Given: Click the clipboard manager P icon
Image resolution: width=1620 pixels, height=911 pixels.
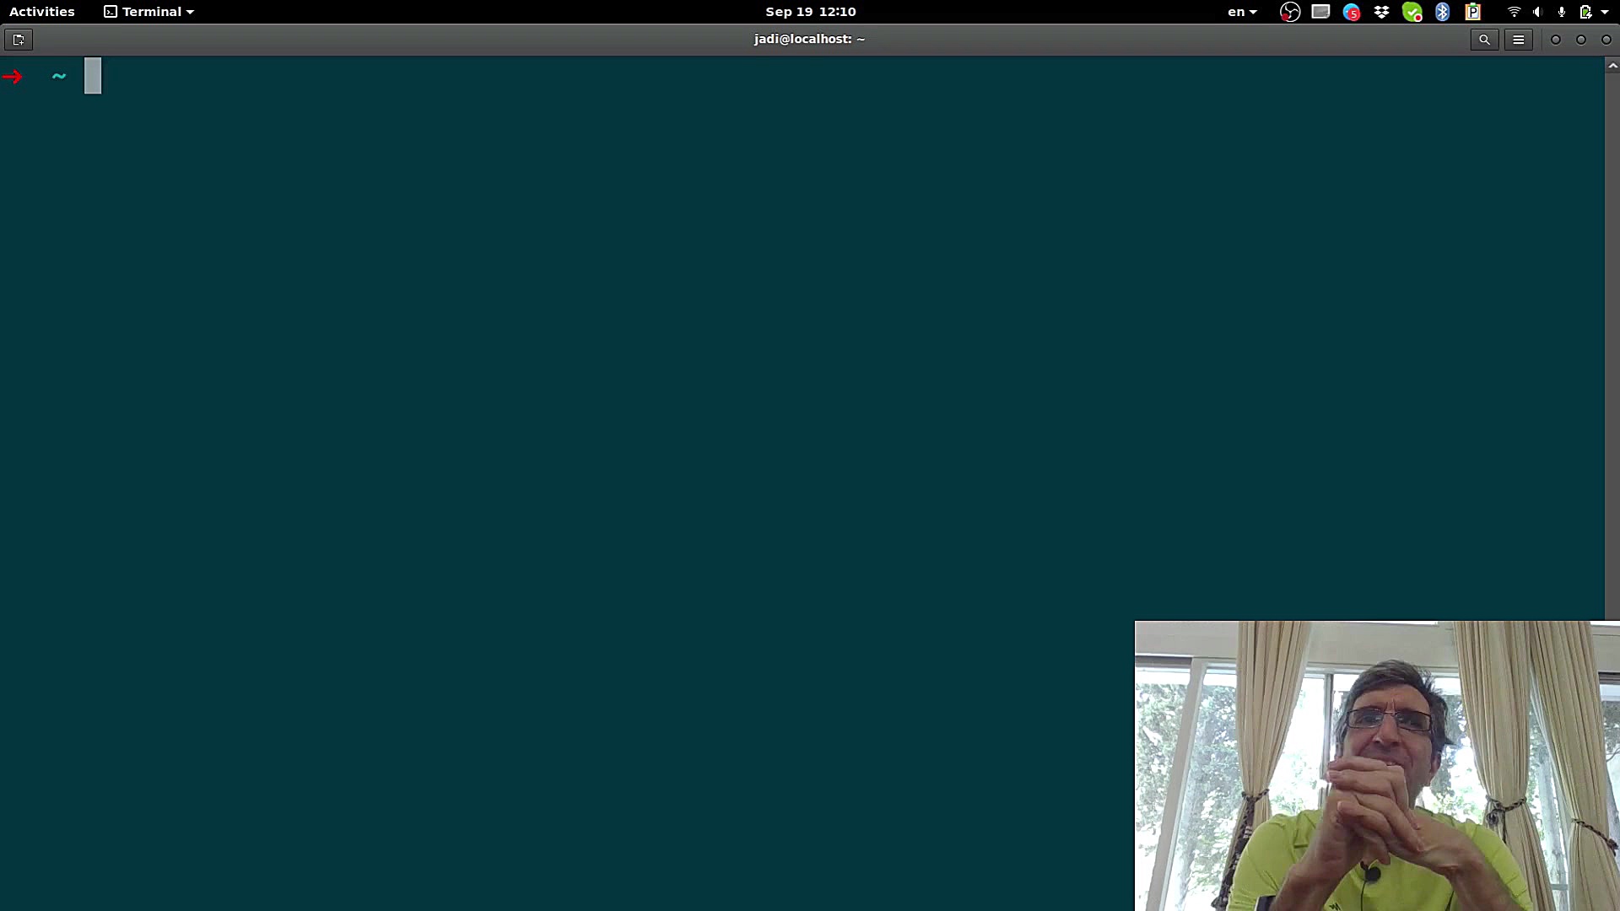Looking at the screenshot, I should click(1472, 12).
